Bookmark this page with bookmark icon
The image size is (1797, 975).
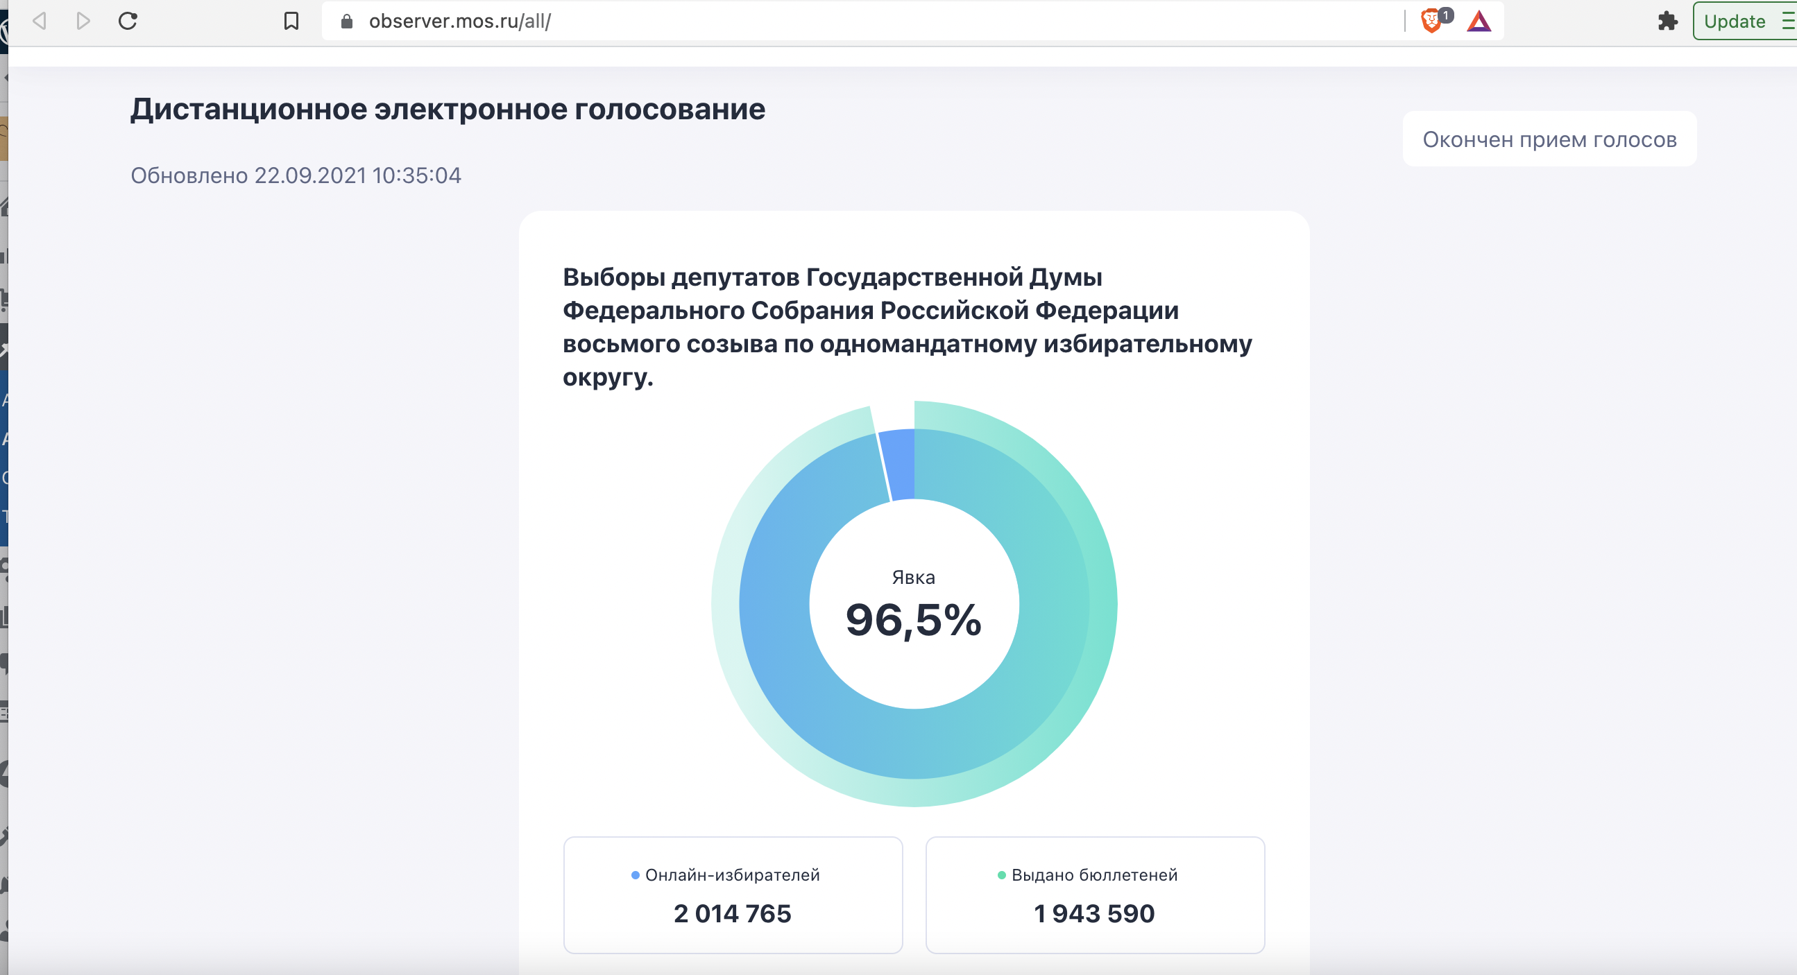(291, 21)
